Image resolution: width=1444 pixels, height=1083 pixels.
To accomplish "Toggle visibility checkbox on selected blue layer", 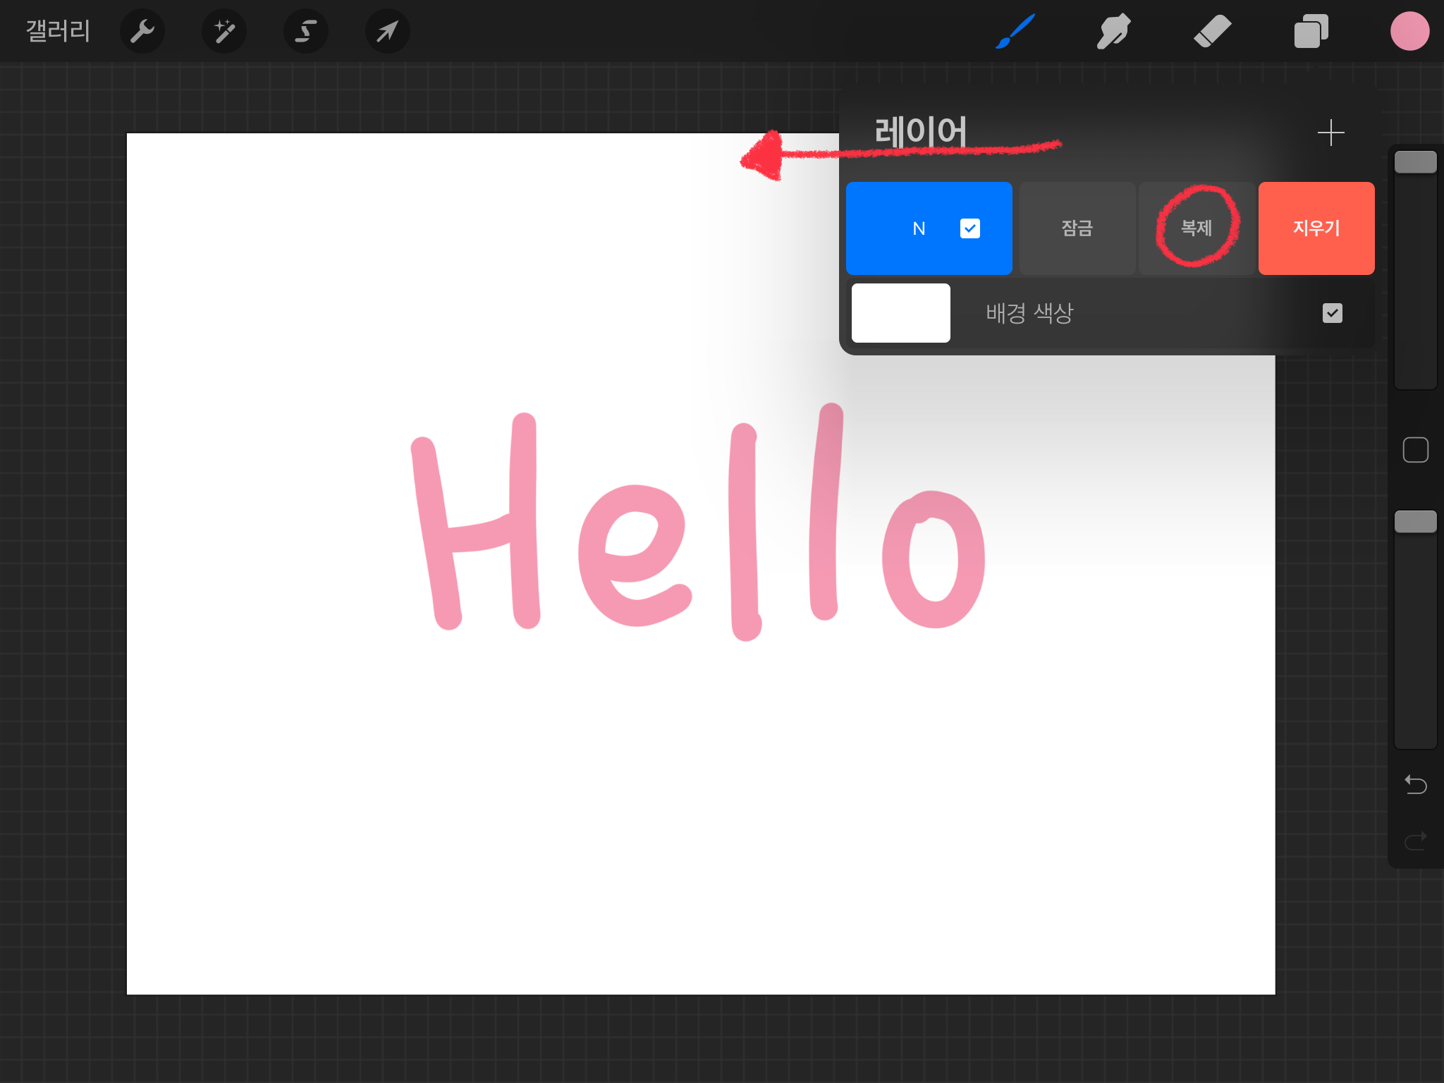I will coord(969,228).
